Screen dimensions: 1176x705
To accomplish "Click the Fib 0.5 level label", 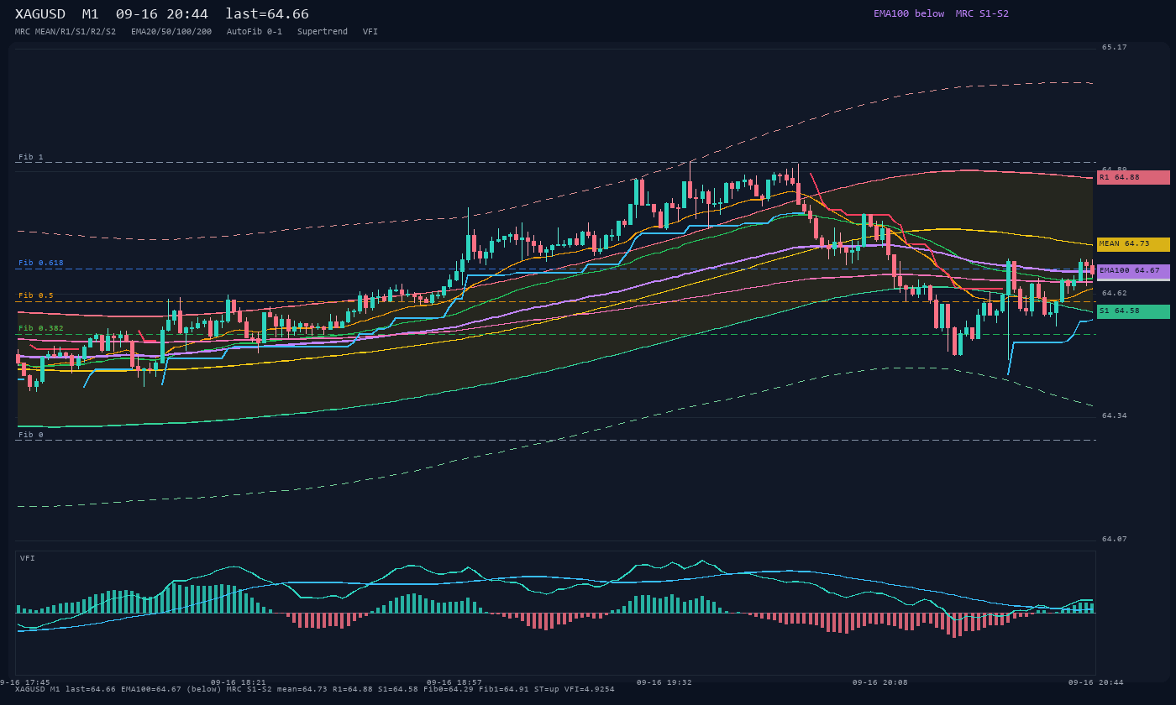I will coord(36,295).
